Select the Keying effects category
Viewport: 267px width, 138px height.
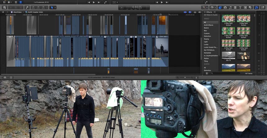206,39
